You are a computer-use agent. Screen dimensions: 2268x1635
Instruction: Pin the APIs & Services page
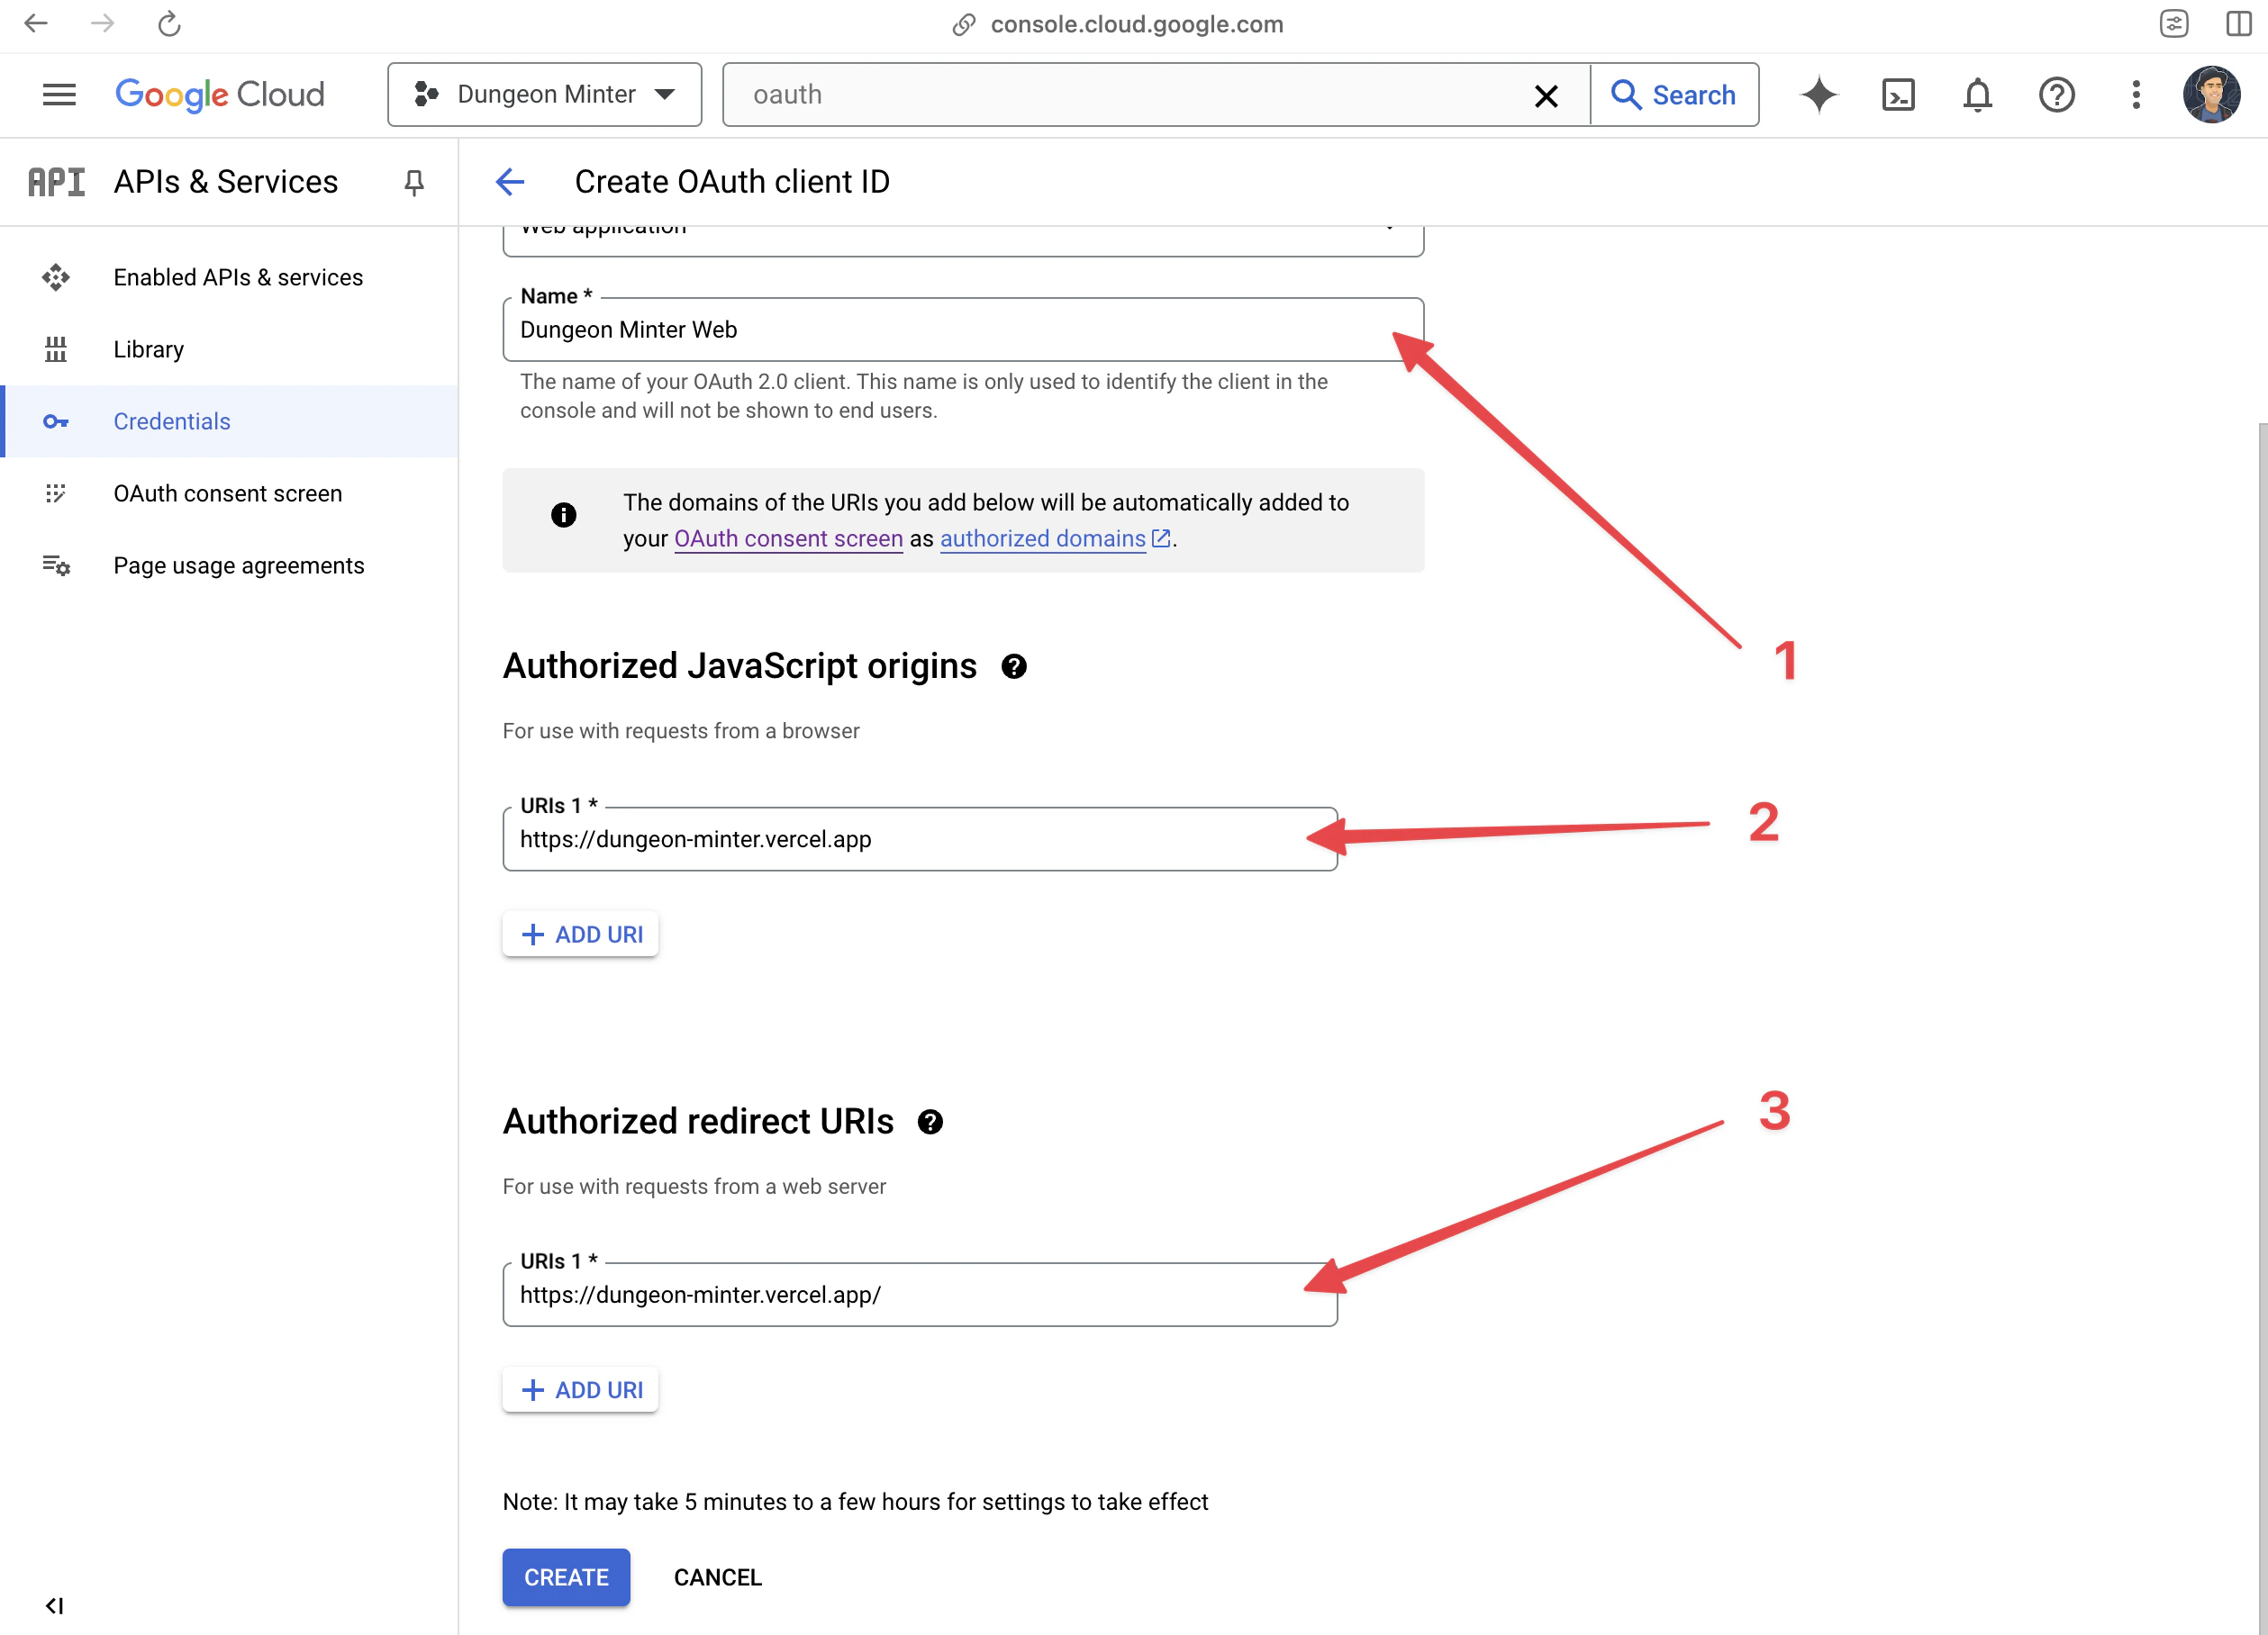point(414,182)
